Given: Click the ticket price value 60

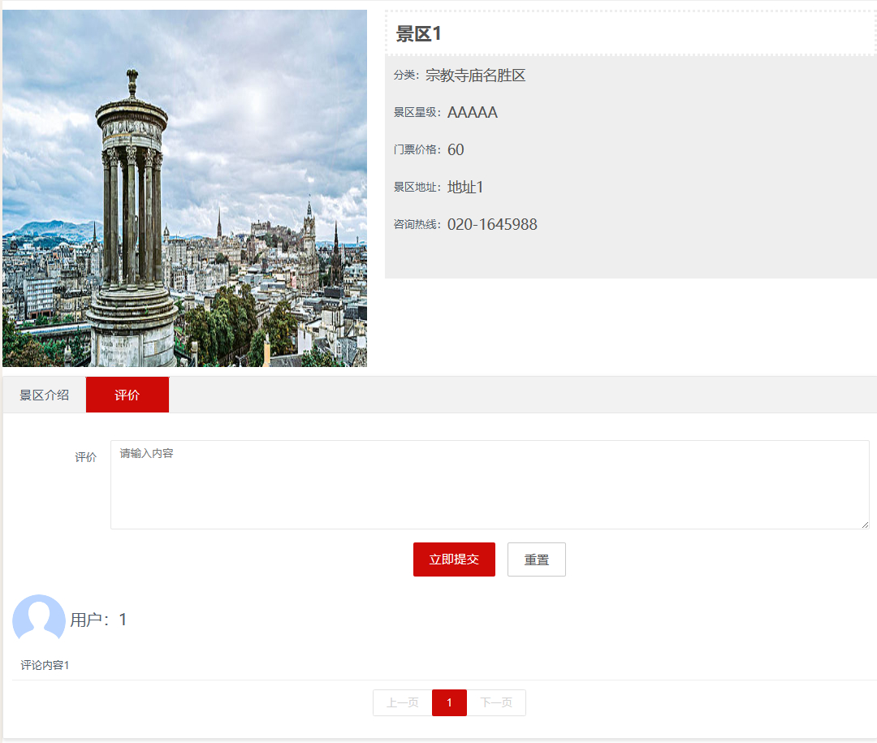Looking at the screenshot, I should coord(455,149).
